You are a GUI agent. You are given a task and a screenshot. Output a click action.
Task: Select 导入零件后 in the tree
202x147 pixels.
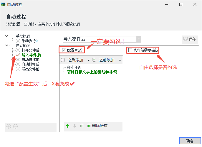point(31,55)
